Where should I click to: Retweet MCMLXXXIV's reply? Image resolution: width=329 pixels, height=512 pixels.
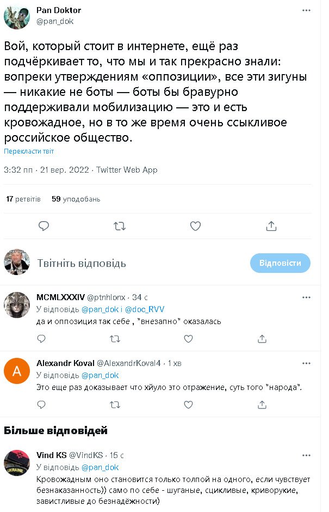tap(115, 339)
